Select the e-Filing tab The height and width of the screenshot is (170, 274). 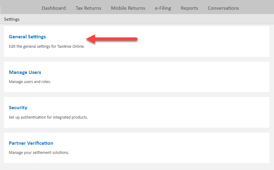163,8
